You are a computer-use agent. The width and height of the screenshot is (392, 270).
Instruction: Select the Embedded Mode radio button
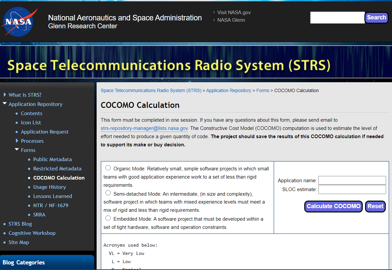[108, 218]
